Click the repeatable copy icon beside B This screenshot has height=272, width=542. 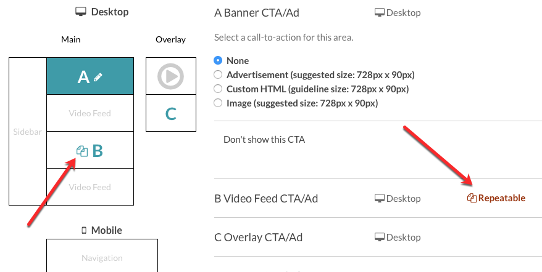[82, 151]
